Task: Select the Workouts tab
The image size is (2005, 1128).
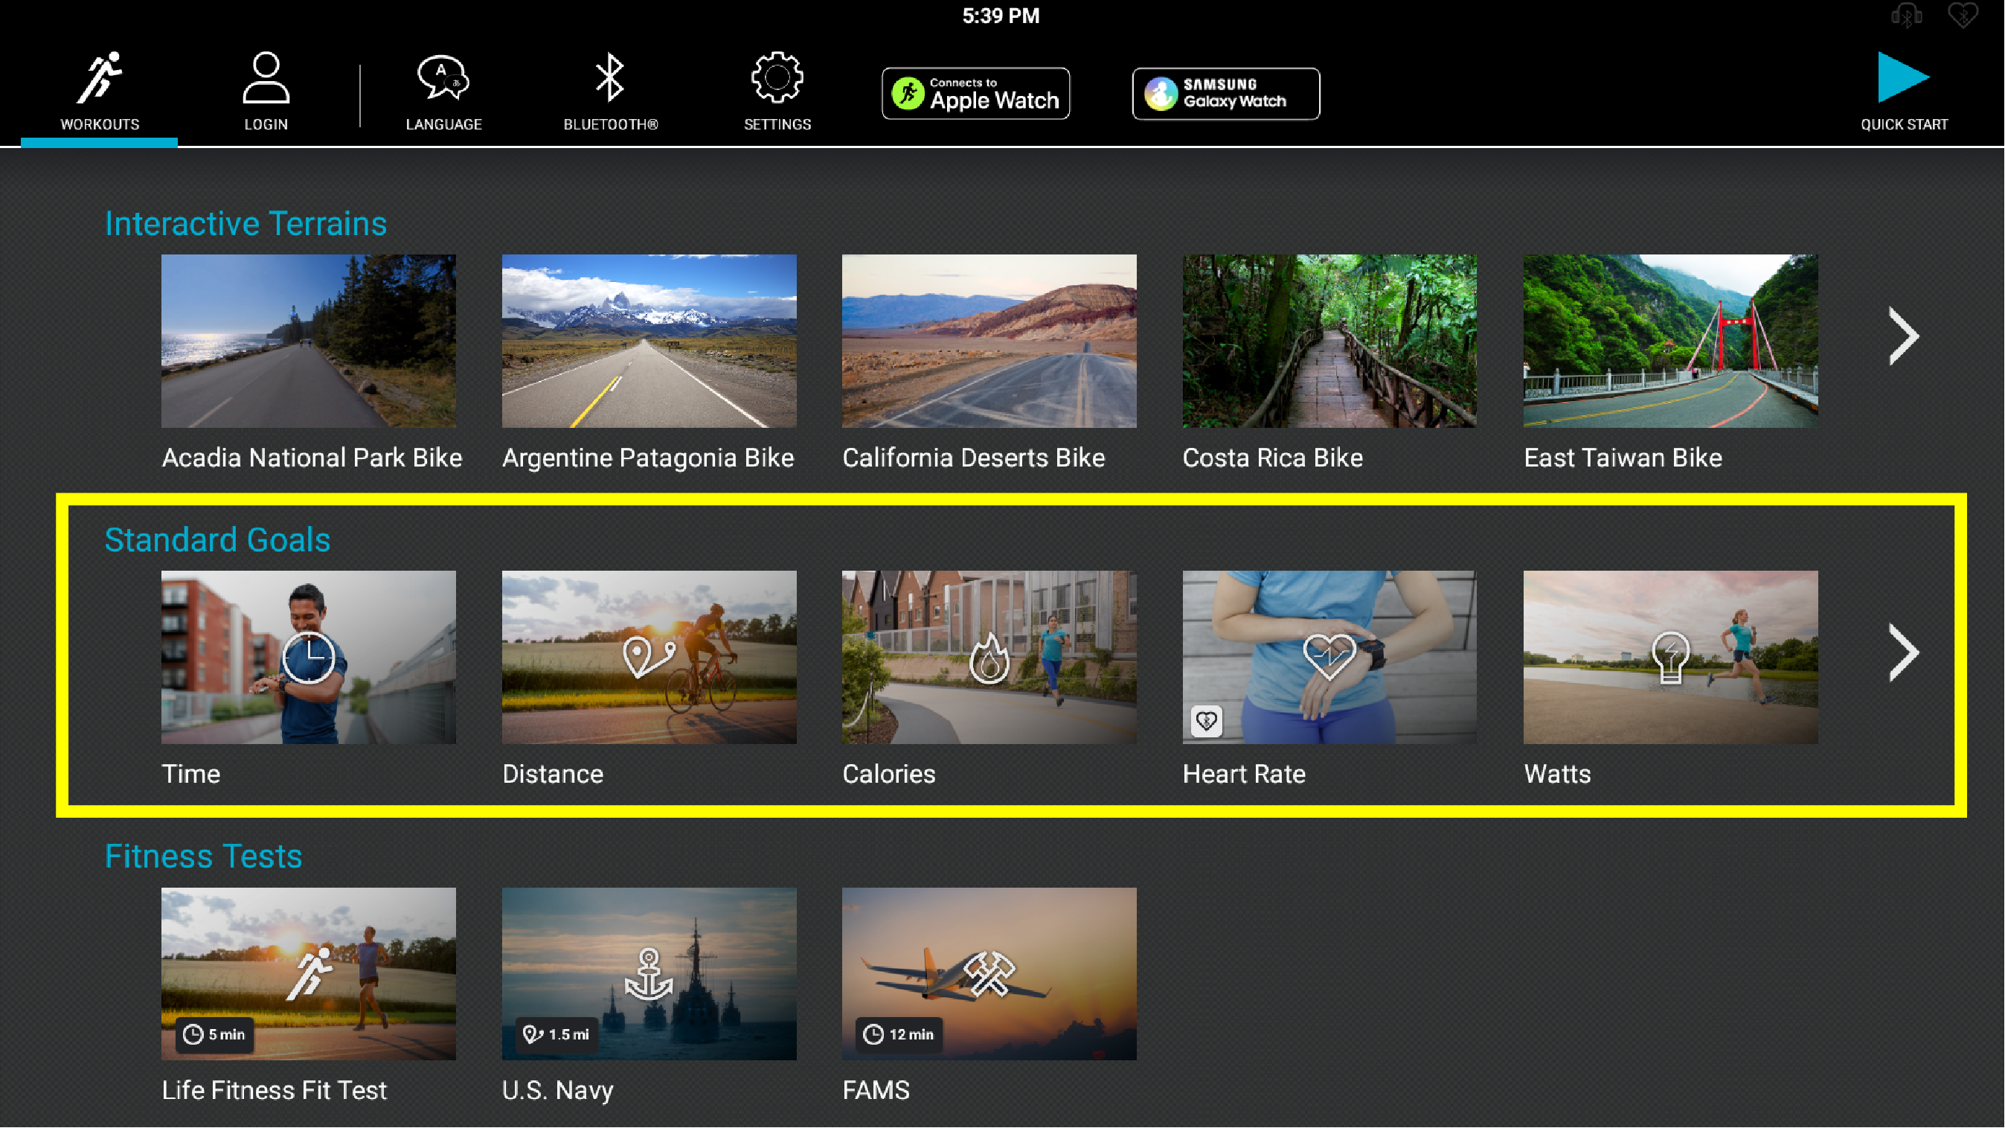Action: pos(100,90)
